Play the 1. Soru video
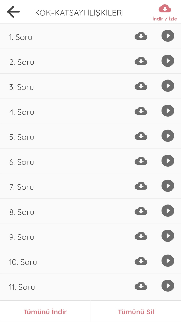Screen dimensions: 181x322 point(168,36)
